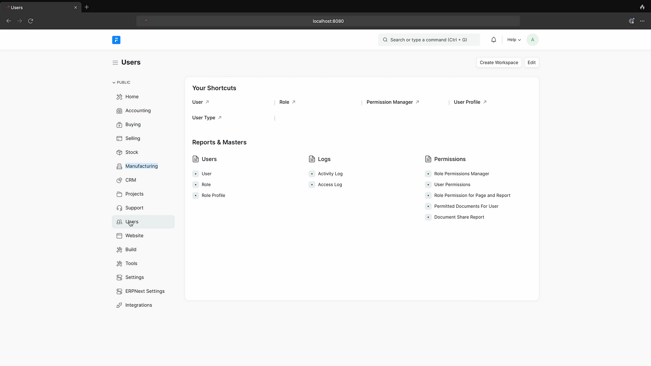The width and height of the screenshot is (651, 366).
Task: Open the notifications bell
Action: tap(494, 40)
